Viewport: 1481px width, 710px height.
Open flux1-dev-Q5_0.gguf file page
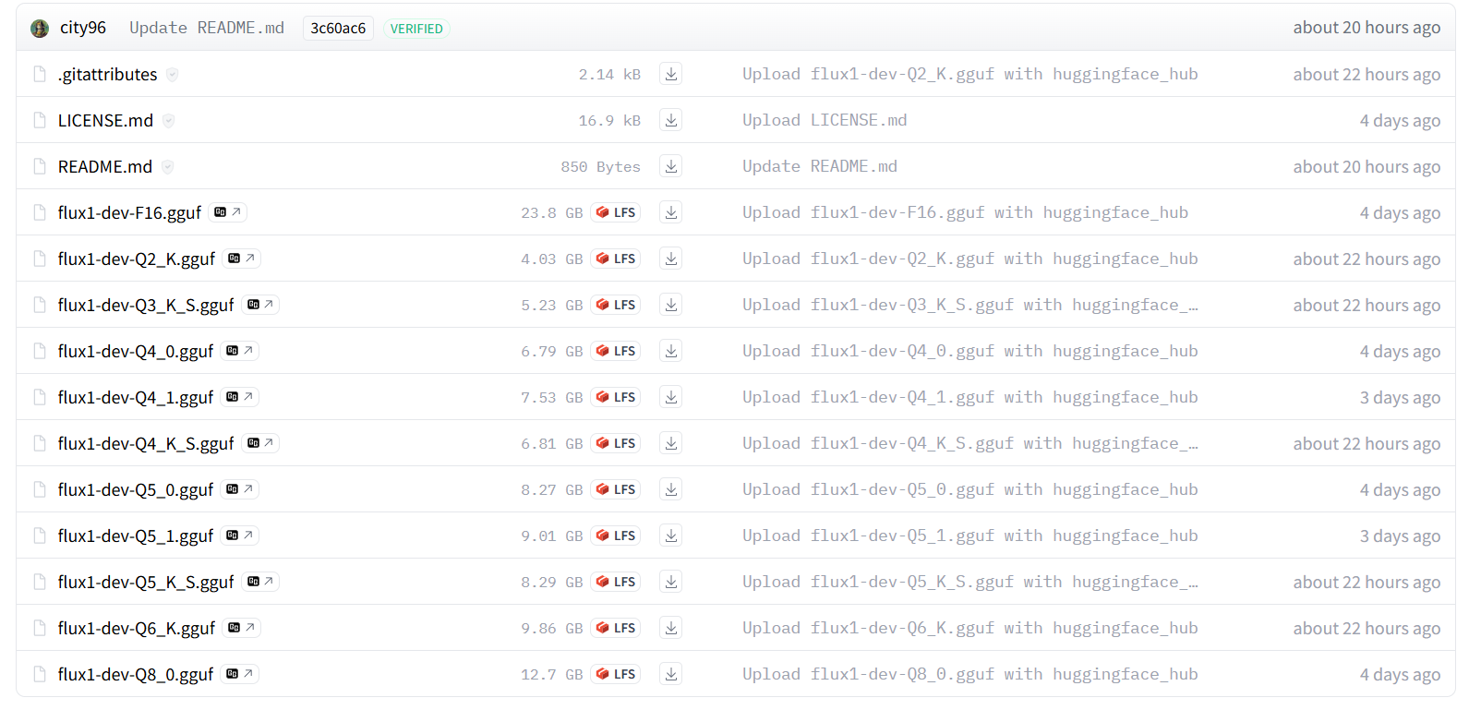pyautogui.click(x=136, y=490)
